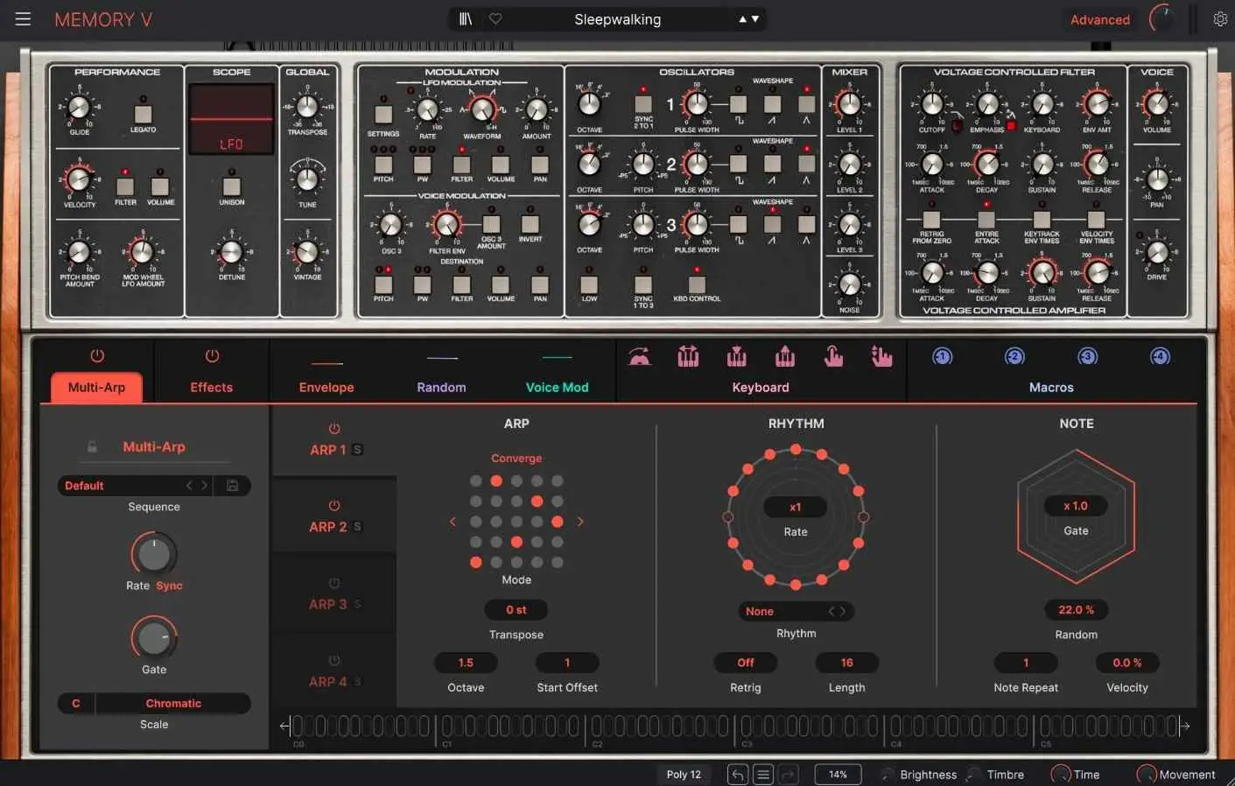Screen dimensions: 1235x786
Task: Select next sequence preset arrow
Action: tap(205, 485)
